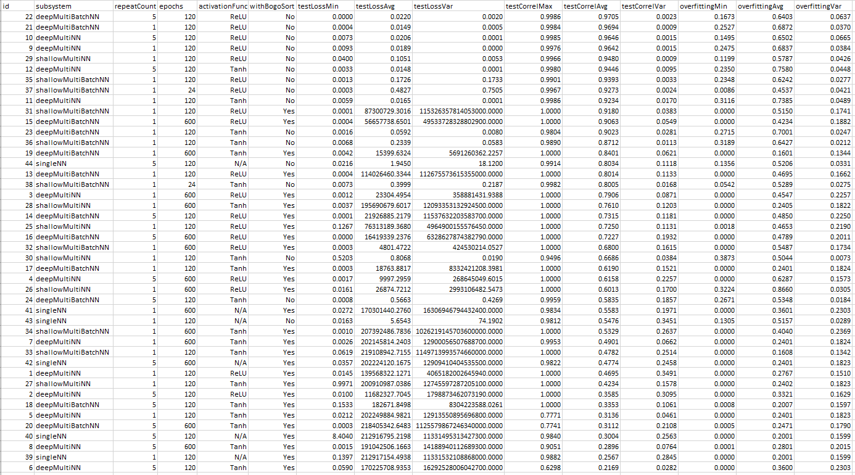Image resolution: width=855 pixels, height=475 pixels.
Task: Click the 'testLossVar' header cell
Action: tap(457, 6)
